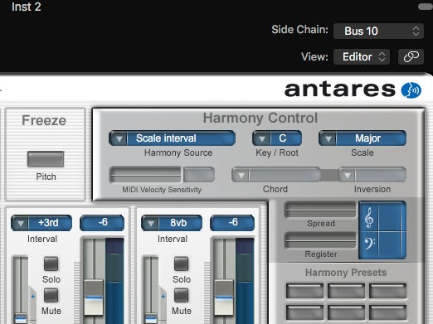The width and height of the screenshot is (433, 324).
Task: Click the treble clef register icon
Action: 369,217
